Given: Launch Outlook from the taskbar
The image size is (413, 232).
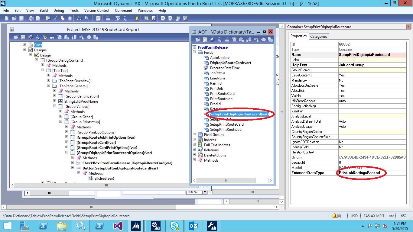Looking at the screenshot, I should (x=193, y=225).
